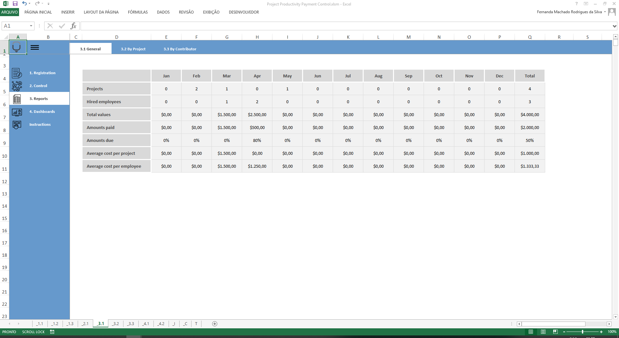Open the Name Box dropdown
619x338 pixels.
pyautogui.click(x=31, y=26)
